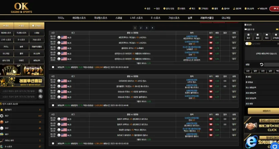This screenshot has width=279, height=149.
Task: Check box for bet placed 01:46:28
Action: (53, 67)
